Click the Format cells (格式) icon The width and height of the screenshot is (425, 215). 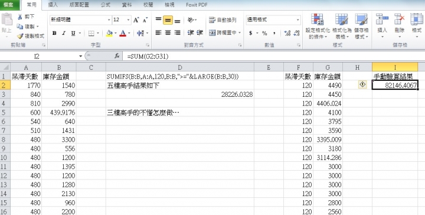[417, 20]
